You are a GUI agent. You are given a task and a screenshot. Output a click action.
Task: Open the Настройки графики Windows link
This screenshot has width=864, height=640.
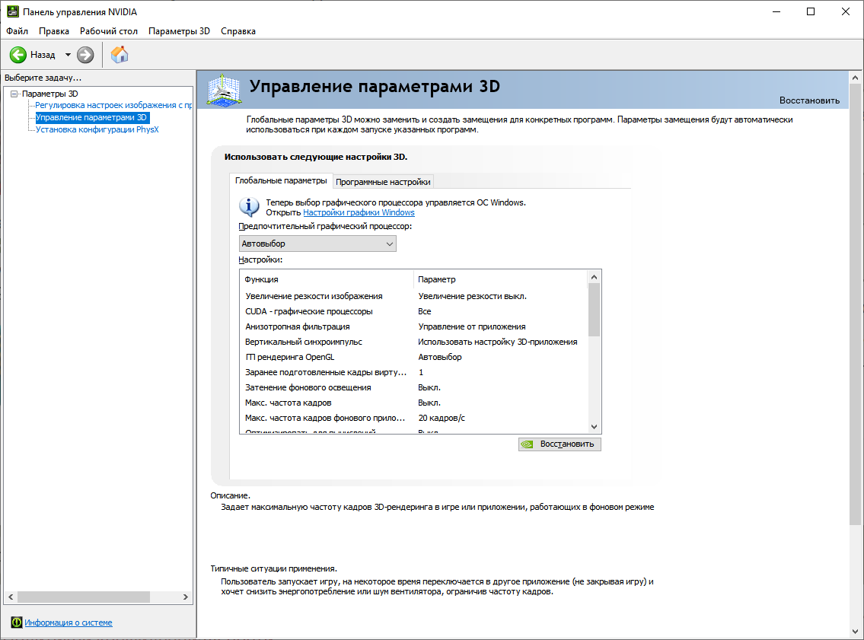click(x=359, y=213)
